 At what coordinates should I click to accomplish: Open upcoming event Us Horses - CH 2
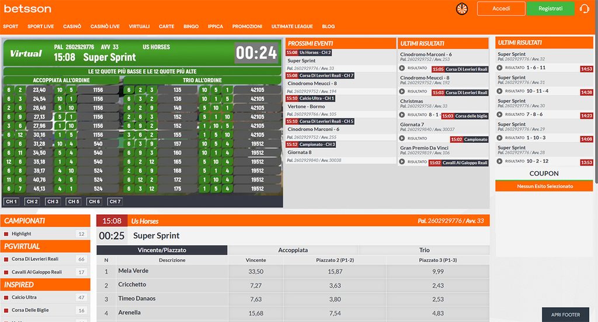[x=309, y=52]
